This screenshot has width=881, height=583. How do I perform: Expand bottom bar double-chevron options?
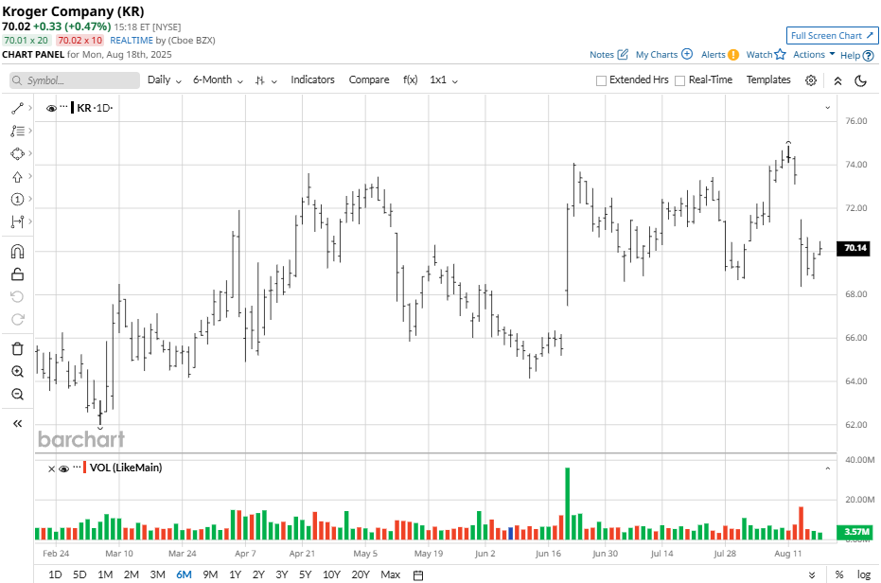click(x=812, y=574)
